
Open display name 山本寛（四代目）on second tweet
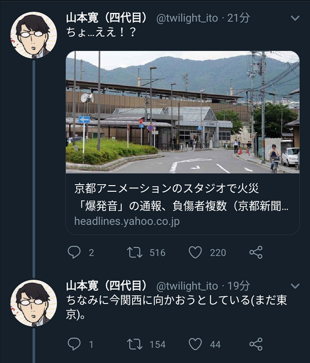point(107,286)
